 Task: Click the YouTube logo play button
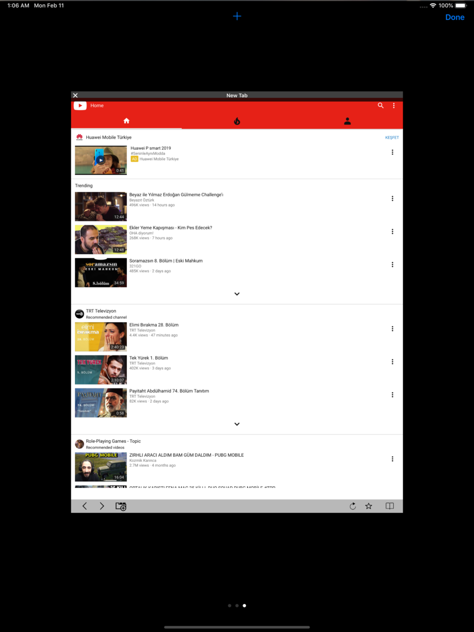(80, 105)
